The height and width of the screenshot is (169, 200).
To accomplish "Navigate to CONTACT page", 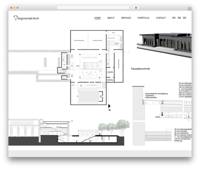I will pos(161,18).
